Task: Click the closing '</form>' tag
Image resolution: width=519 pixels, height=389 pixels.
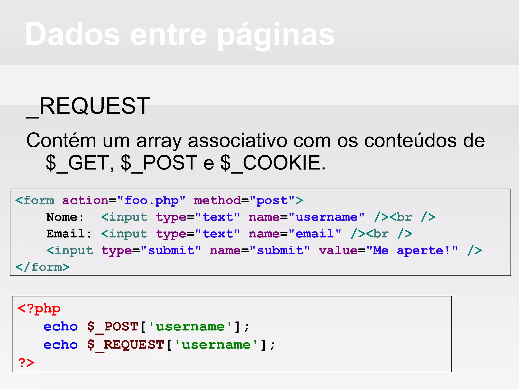Action: (42, 267)
